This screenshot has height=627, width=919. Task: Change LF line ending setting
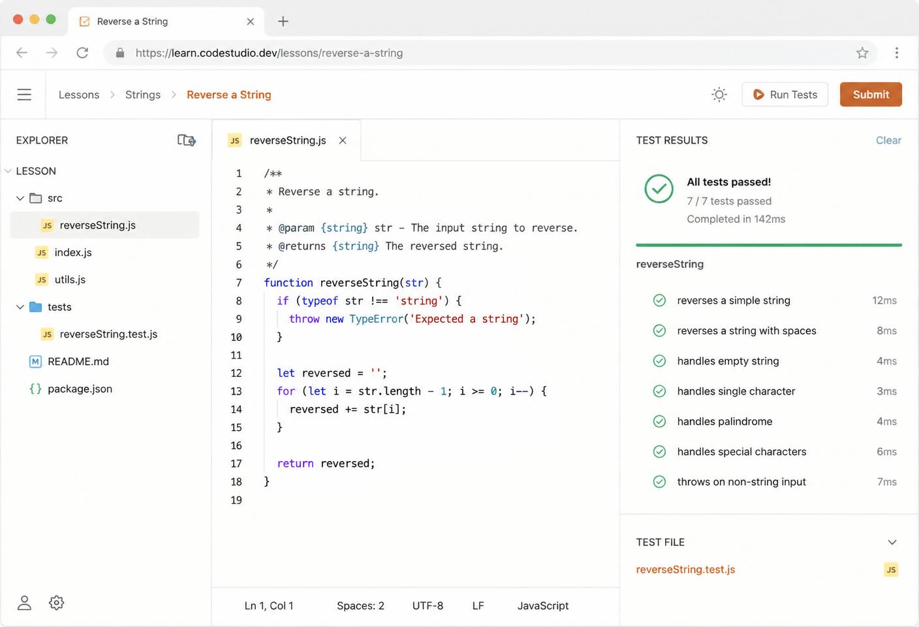478,606
